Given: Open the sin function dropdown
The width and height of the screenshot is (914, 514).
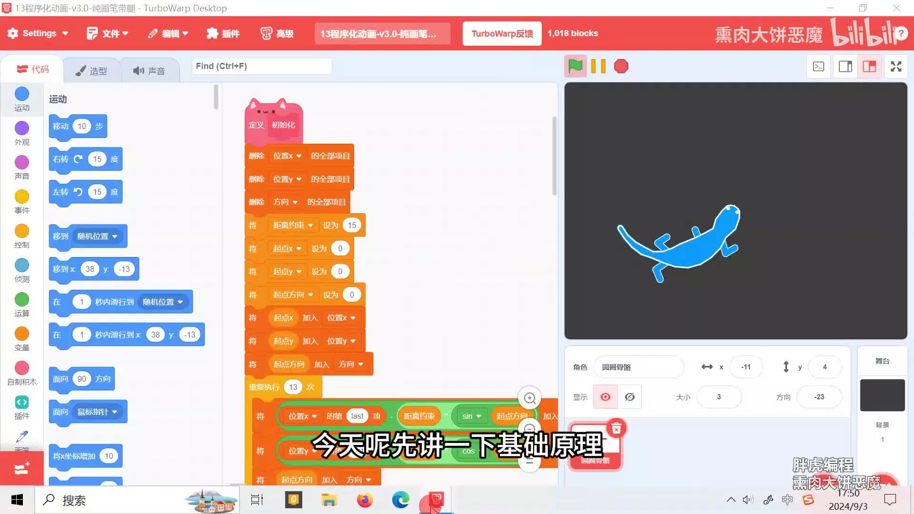Looking at the screenshot, I should click(x=471, y=416).
